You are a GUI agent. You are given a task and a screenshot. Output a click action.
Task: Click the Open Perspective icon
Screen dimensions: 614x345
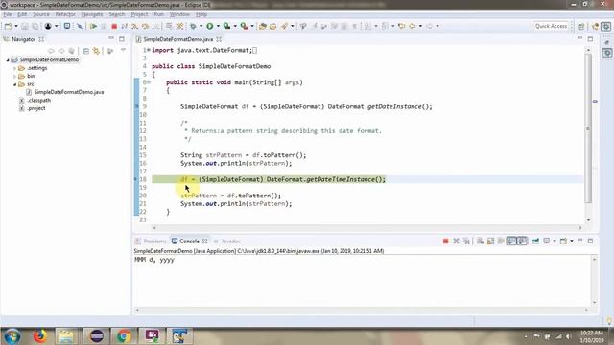click(581, 26)
